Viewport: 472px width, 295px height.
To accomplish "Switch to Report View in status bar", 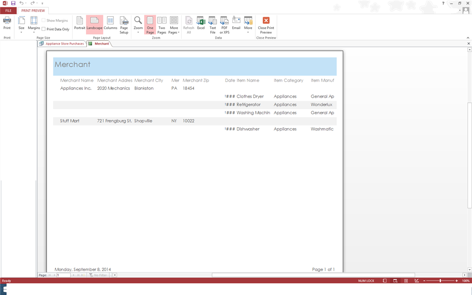I will point(384,281).
